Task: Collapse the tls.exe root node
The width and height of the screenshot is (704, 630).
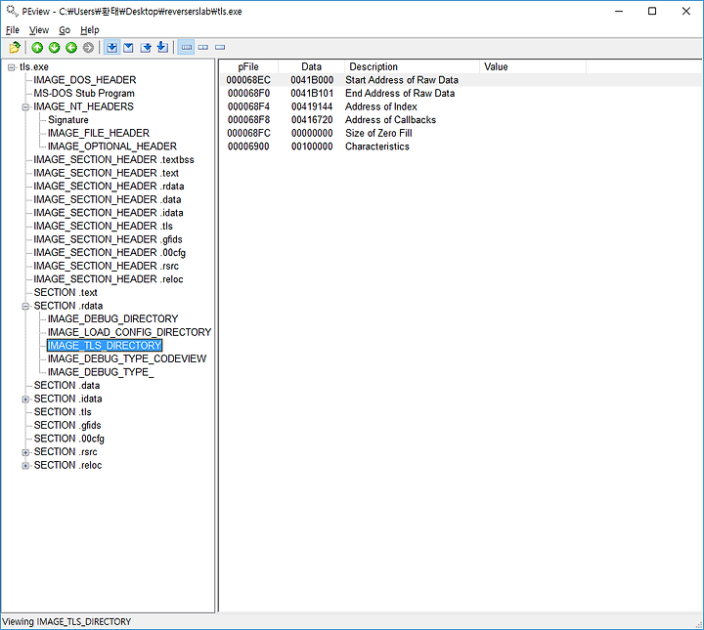Action: [11, 67]
